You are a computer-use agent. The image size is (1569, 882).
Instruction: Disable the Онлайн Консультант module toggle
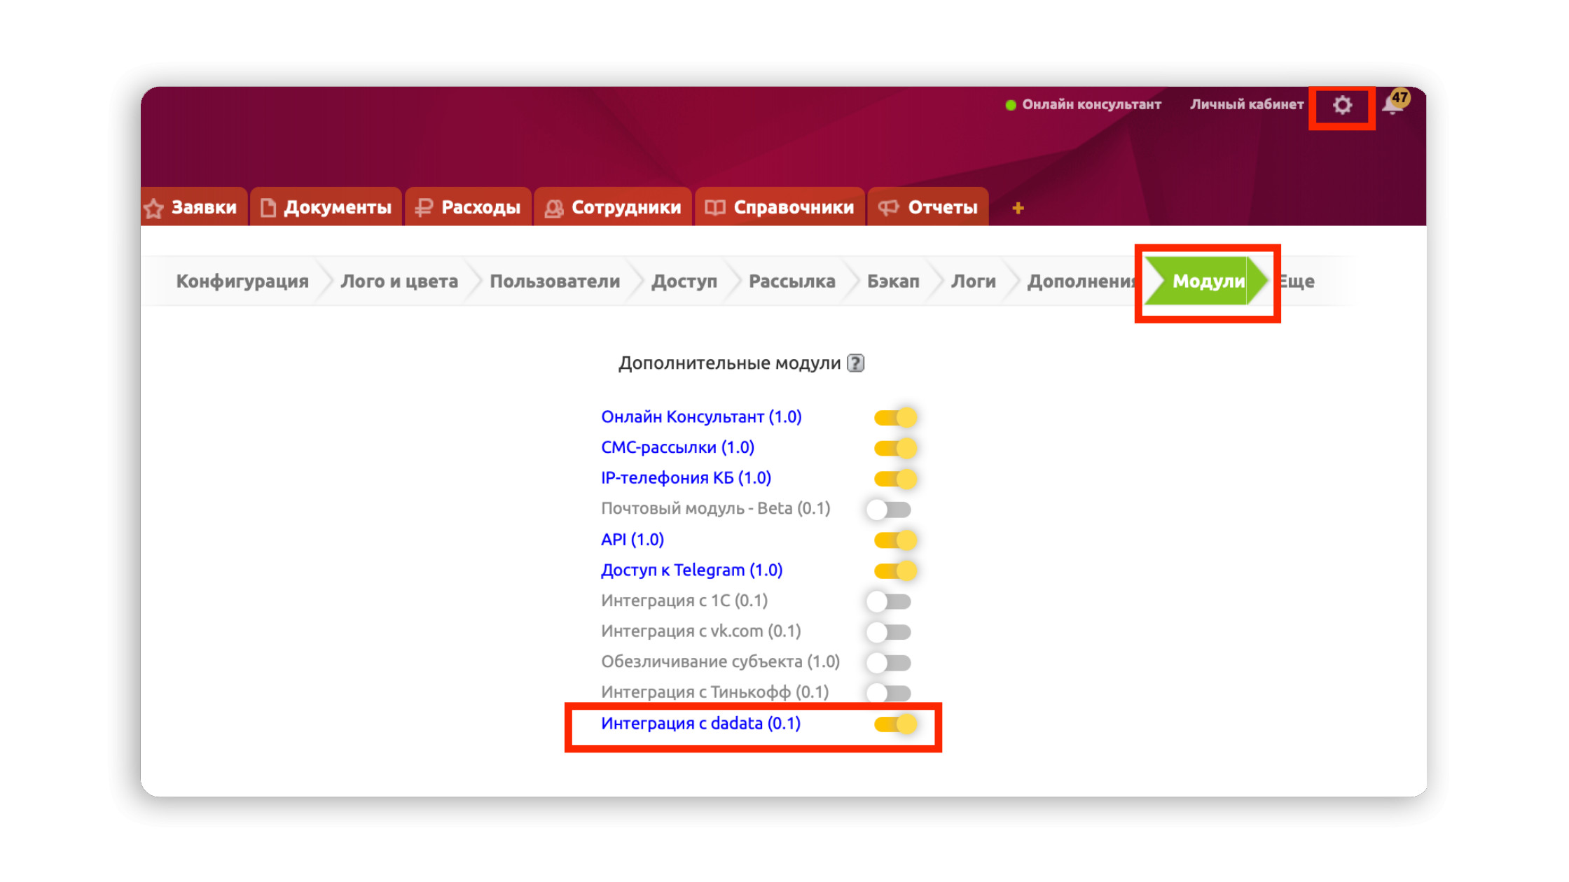895,418
